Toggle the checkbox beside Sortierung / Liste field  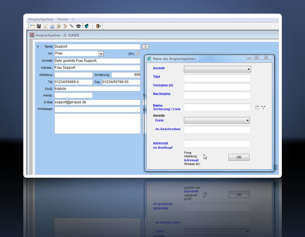pos(257,107)
